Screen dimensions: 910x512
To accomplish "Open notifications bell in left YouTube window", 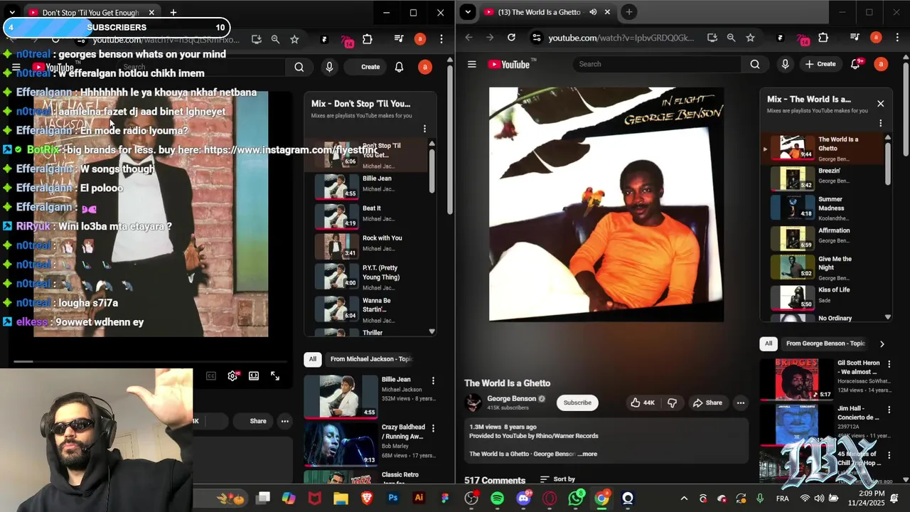I will coord(399,67).
